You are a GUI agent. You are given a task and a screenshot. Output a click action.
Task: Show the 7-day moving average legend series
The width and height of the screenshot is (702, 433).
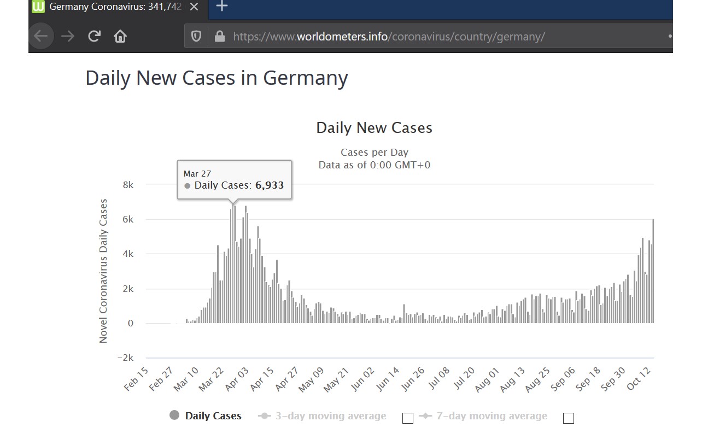[x=491, y=416]
